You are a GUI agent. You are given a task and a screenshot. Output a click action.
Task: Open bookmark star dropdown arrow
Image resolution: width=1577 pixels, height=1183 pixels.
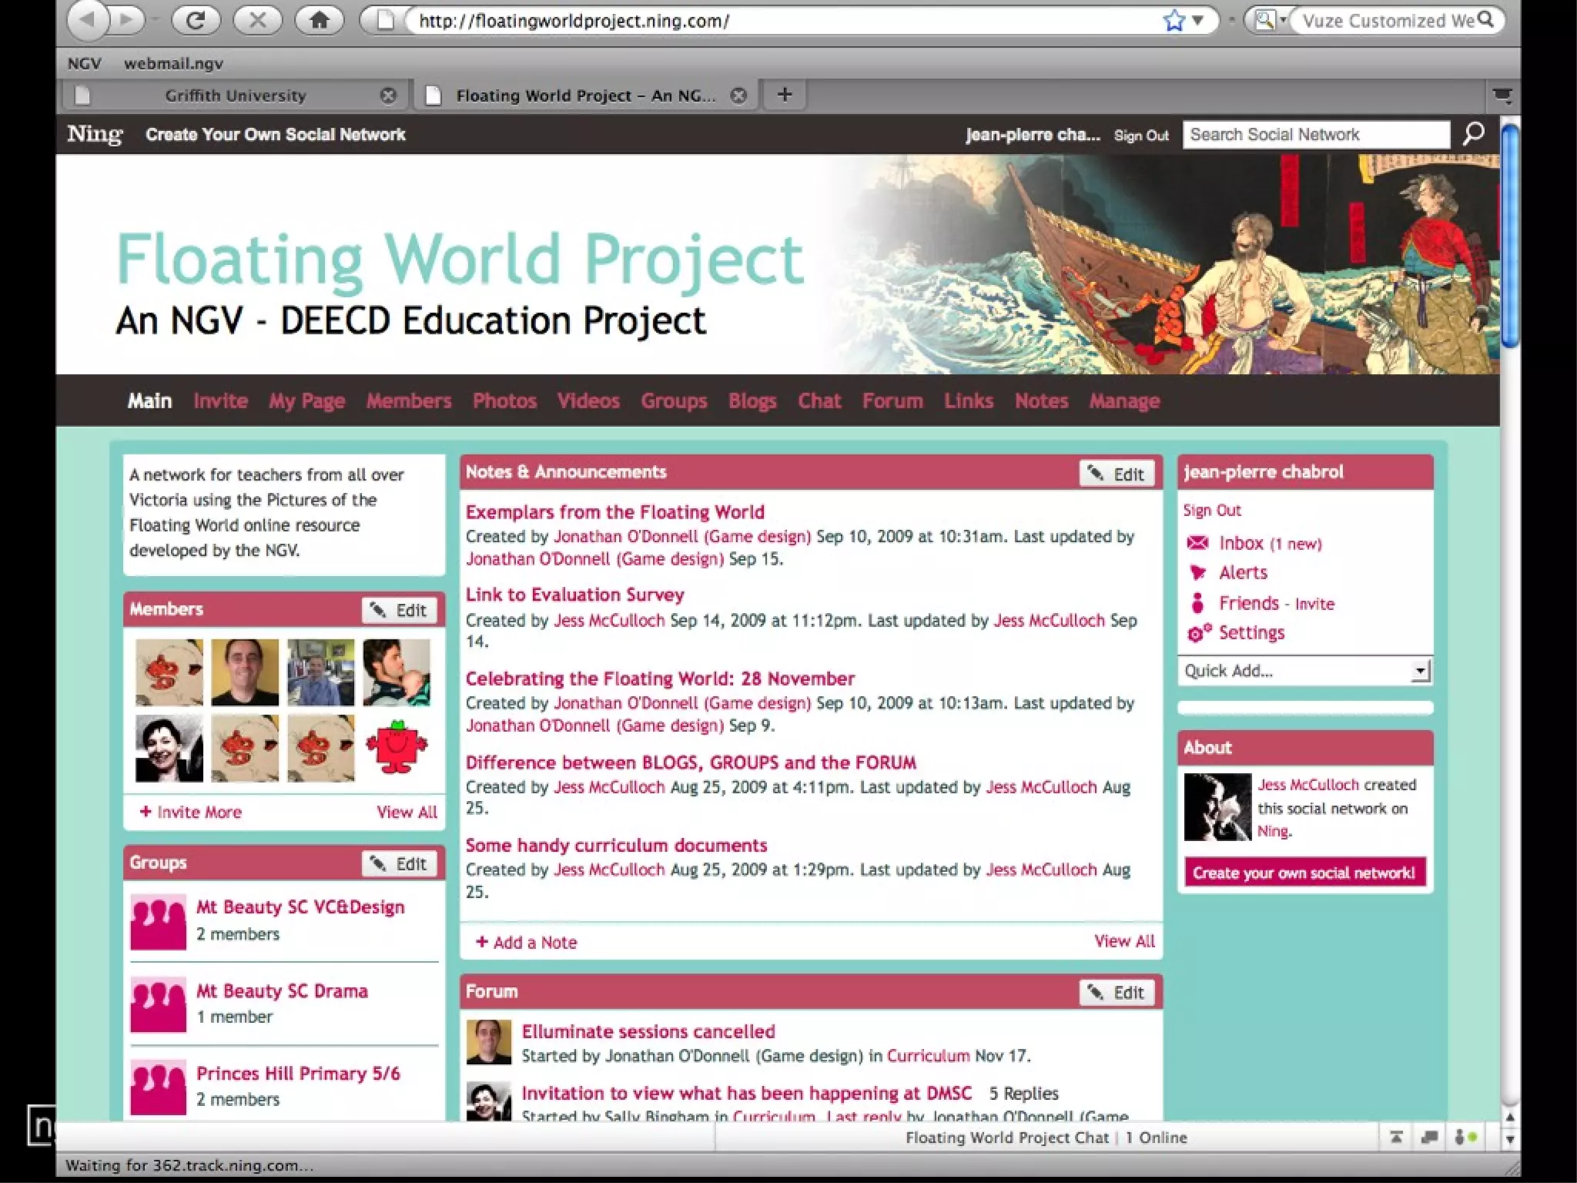(1197, 21)
